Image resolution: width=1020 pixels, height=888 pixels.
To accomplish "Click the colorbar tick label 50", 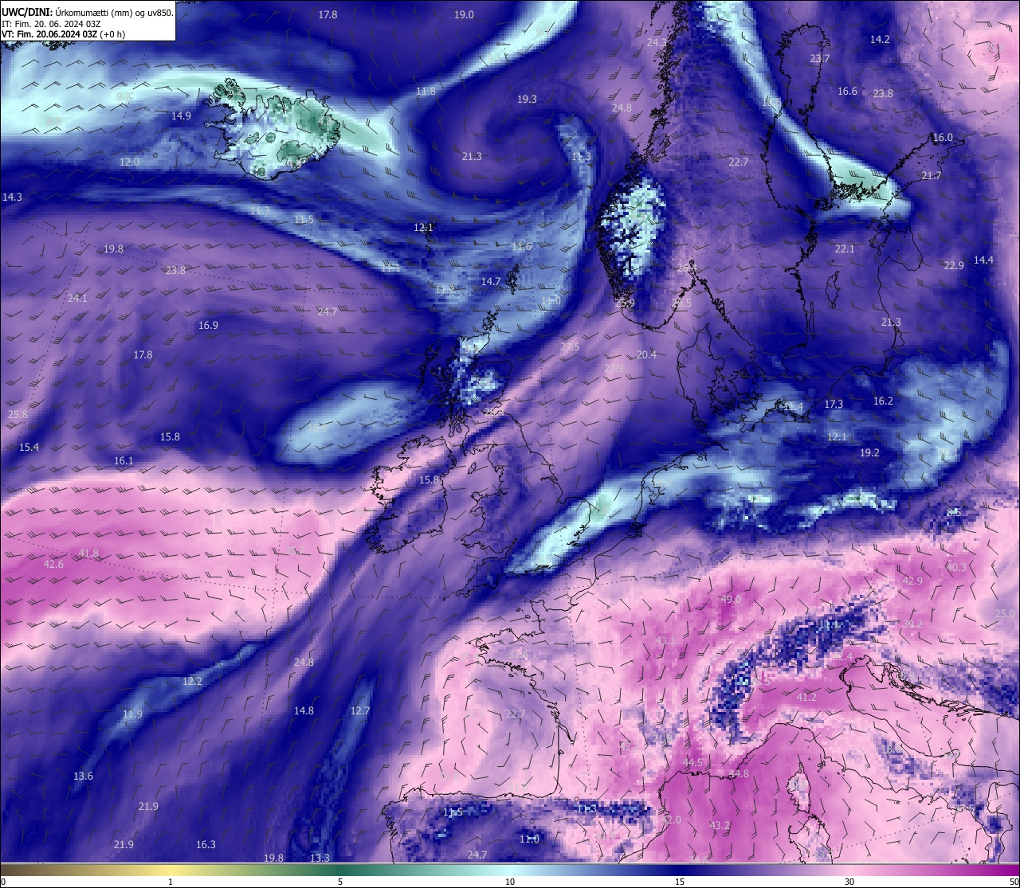I will click(x=1013, y=882).
